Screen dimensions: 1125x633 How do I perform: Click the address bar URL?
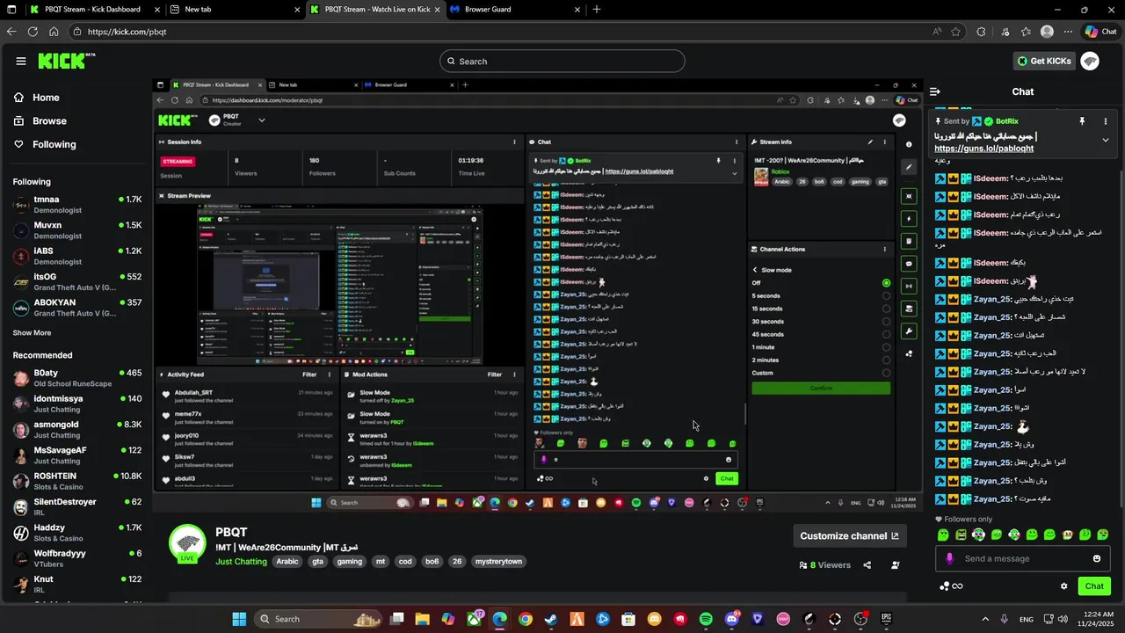[127, 32]
